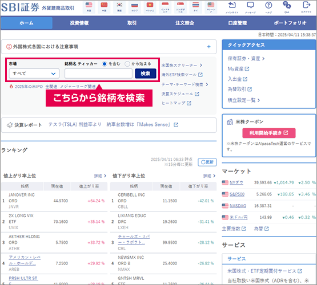Screen dimensions: 317x285
Task: Click the SBI証券 logo
Action: click(x=20, y=7)
